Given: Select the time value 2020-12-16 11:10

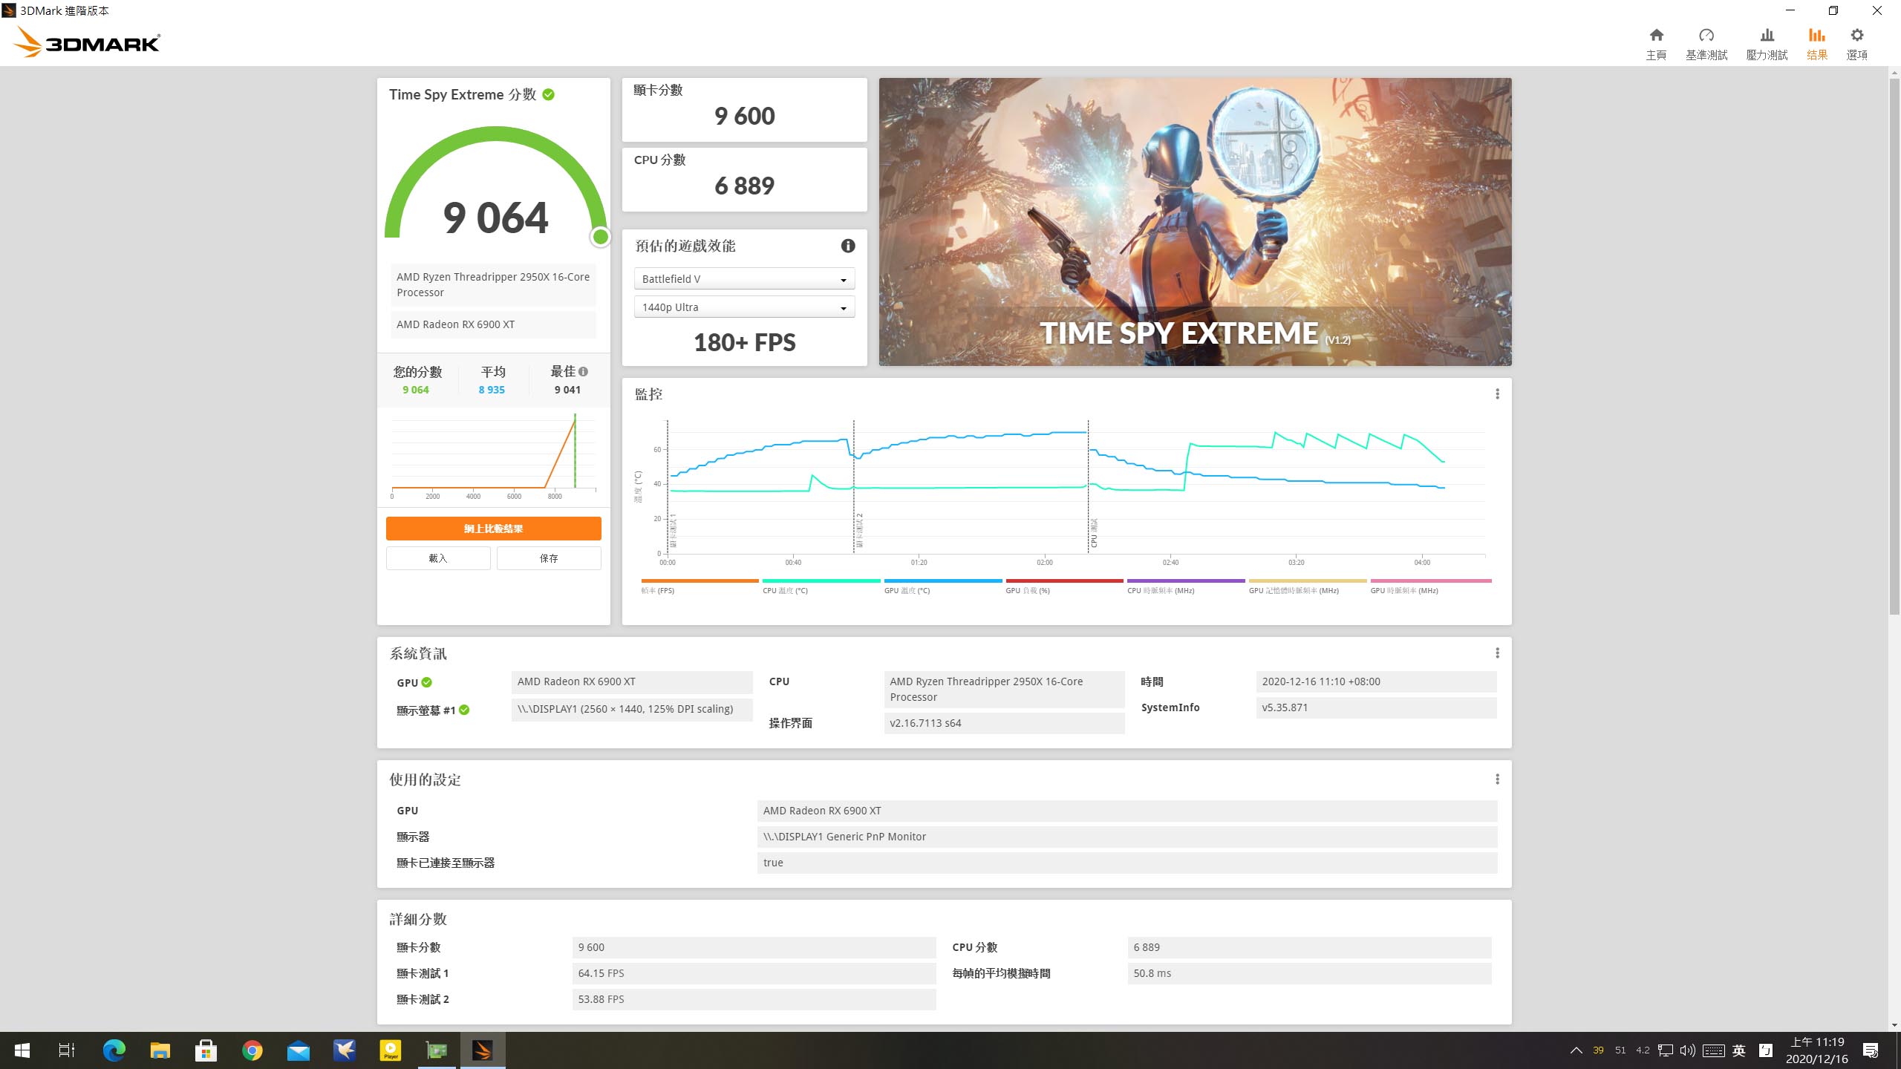Looking at the screenshot, I should 1376,681.
